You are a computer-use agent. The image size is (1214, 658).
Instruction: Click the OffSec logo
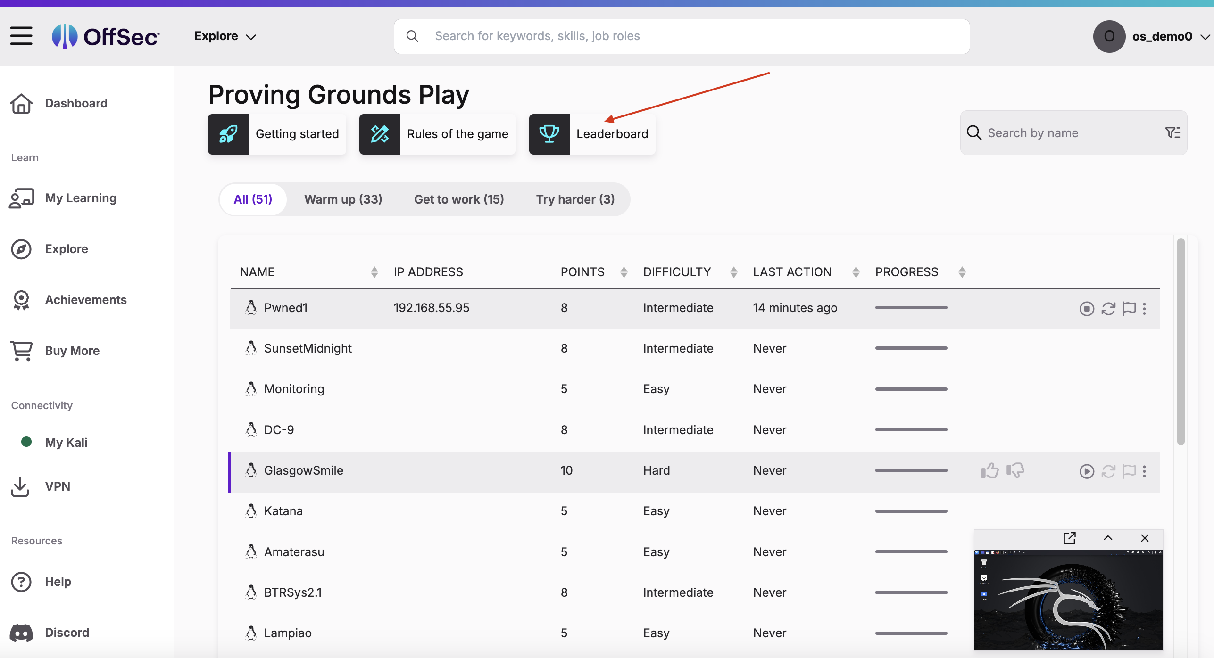106,36
